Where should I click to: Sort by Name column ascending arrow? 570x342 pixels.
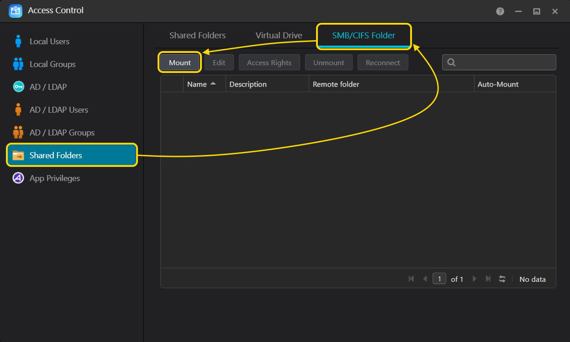tap(213, 84)
